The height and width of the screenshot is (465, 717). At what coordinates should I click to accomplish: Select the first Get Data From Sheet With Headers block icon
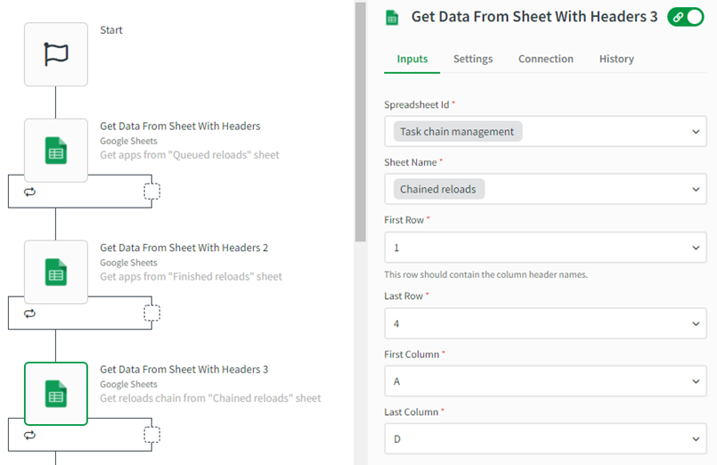(56, 151)
